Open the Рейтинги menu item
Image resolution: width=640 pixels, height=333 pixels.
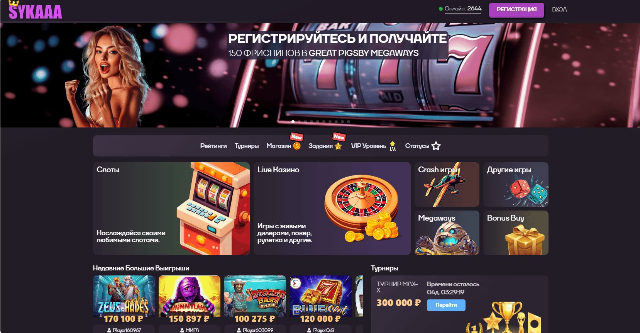[213, 146]
